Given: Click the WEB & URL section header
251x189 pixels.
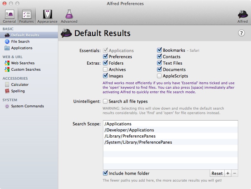Looking at the screenshot, I should [x=13, y=57].
